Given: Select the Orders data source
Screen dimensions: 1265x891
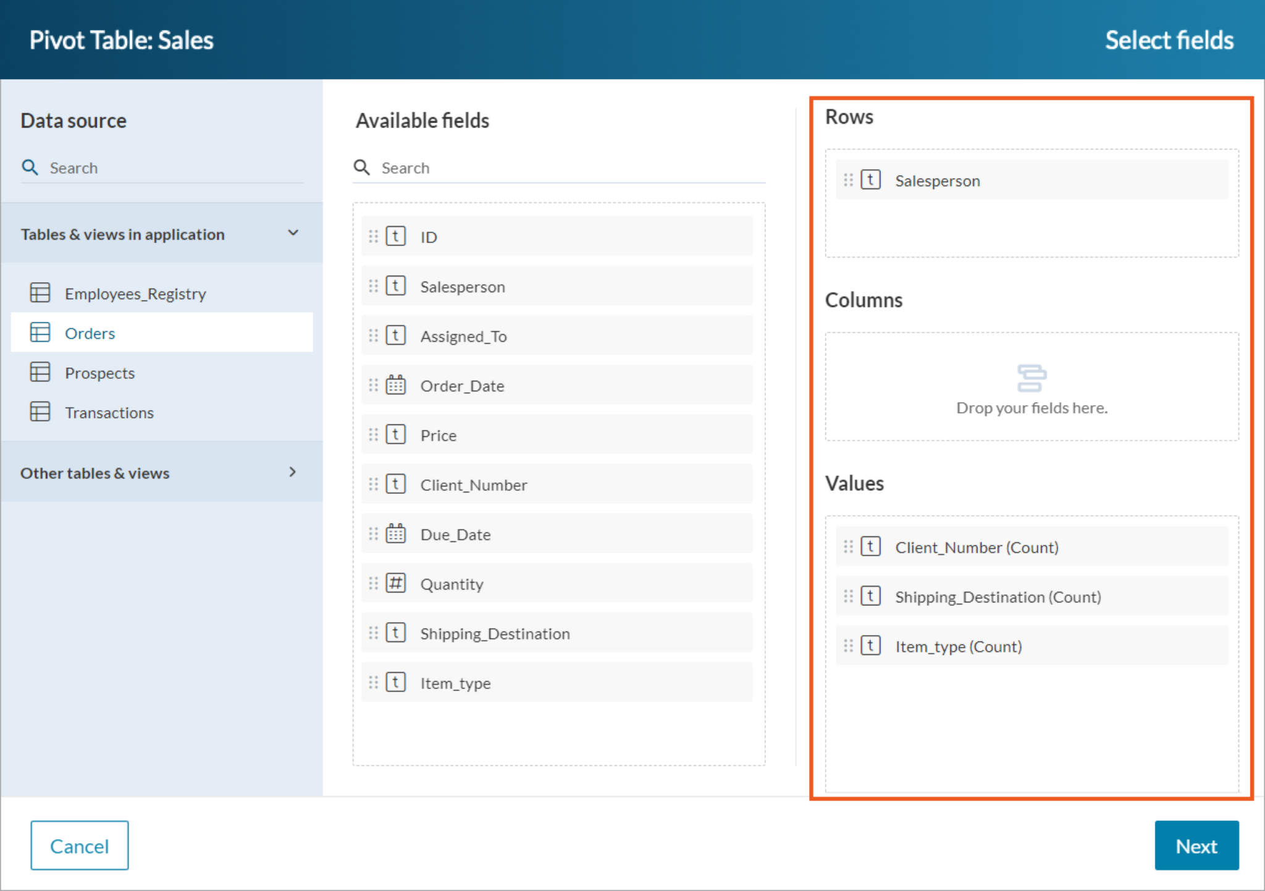Looking at the screenshot, I should point(162,333).
